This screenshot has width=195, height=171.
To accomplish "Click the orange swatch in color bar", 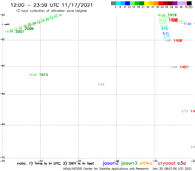I will tap(156, 3).
